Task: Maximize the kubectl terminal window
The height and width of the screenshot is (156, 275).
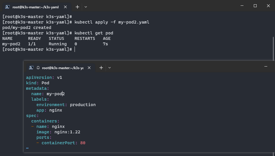Action: click(x=255, y=6)
